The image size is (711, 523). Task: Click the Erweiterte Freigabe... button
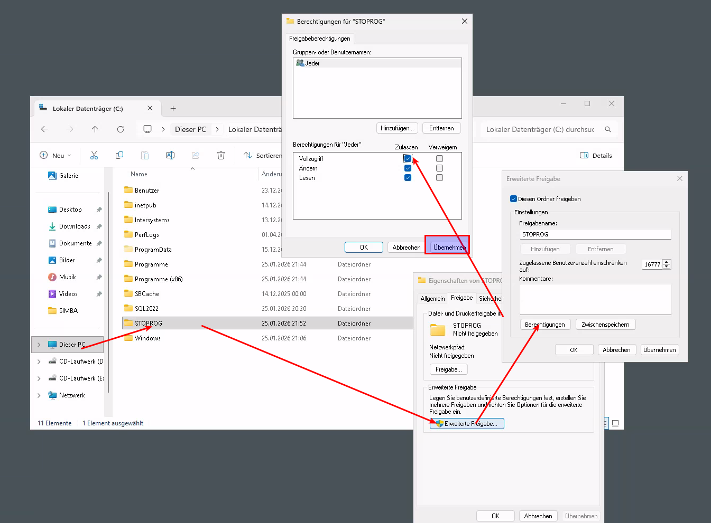467,424
